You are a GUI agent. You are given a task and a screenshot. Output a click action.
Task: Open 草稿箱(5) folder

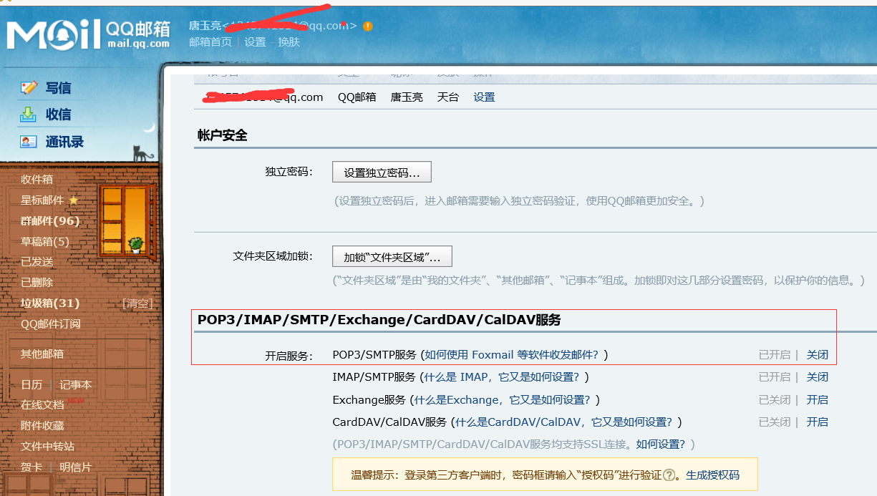click(45, 242)
